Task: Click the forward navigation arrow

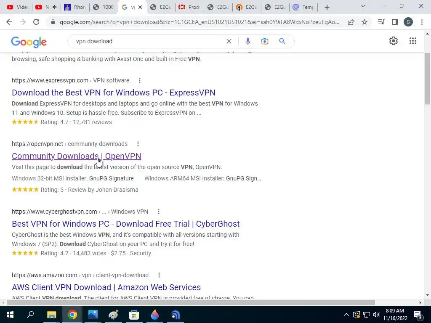Action: (x=23, y=22)
